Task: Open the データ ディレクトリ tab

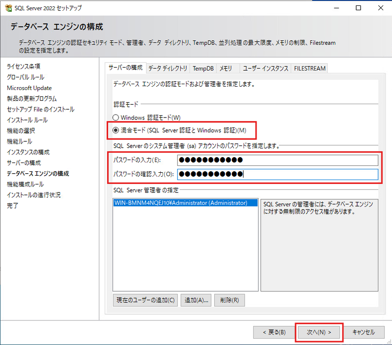Action: click(x=168, y=69)
